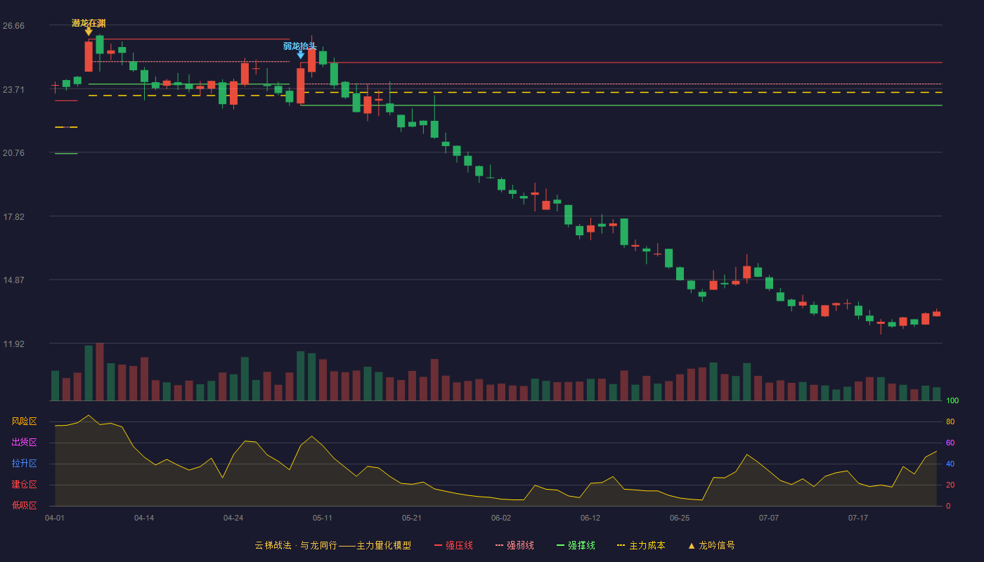Select the 建仓区 zone label

click(24, 485)
